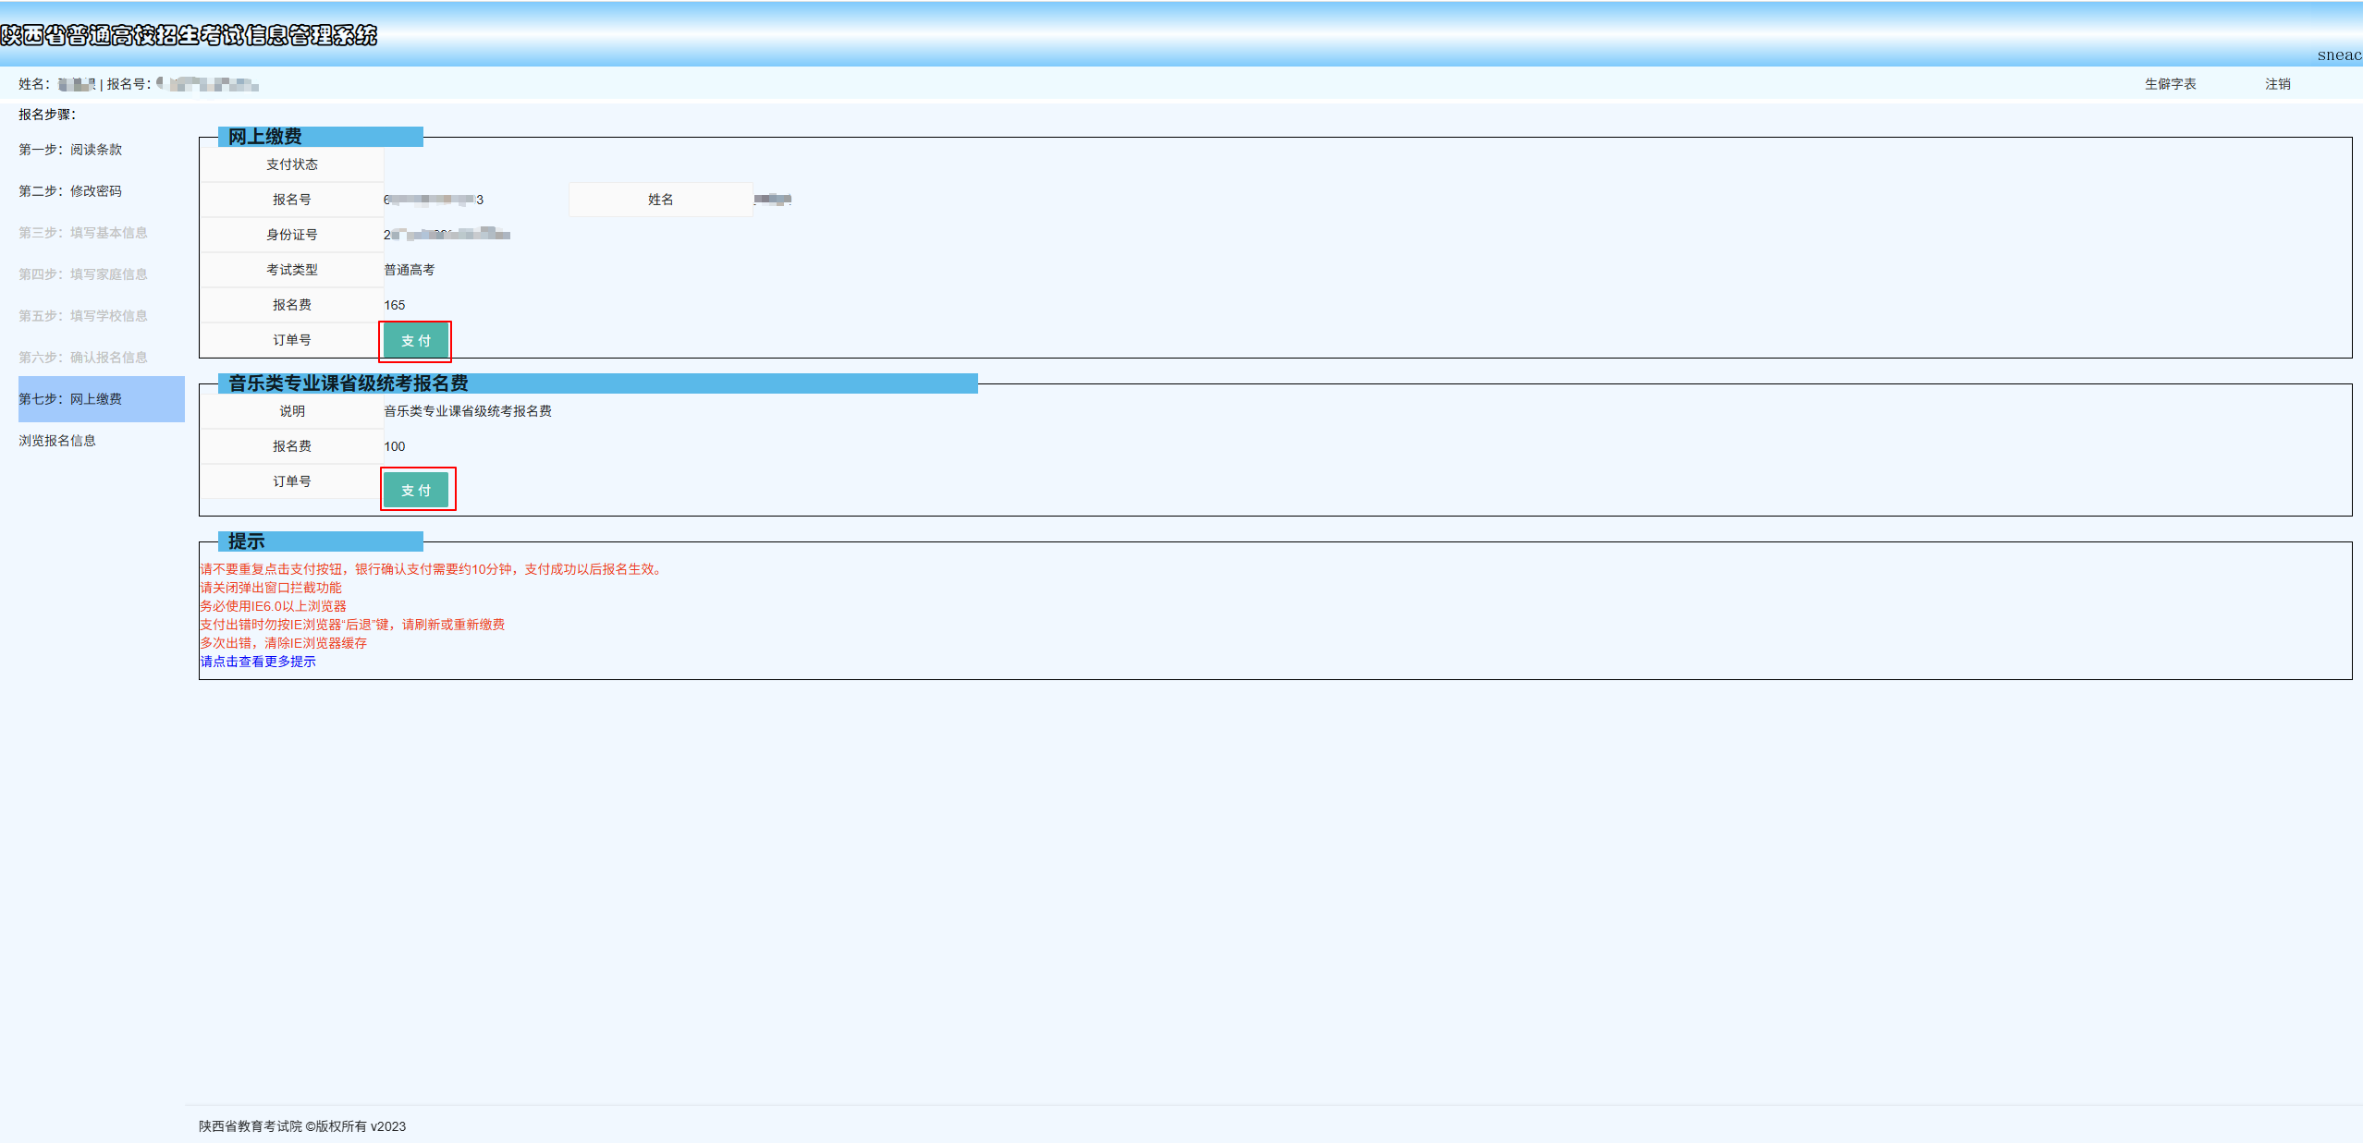Click the 音乐类专业课省级统考报名费 section header
The image size is (2363, 1143).
click(x=349, y=383)
